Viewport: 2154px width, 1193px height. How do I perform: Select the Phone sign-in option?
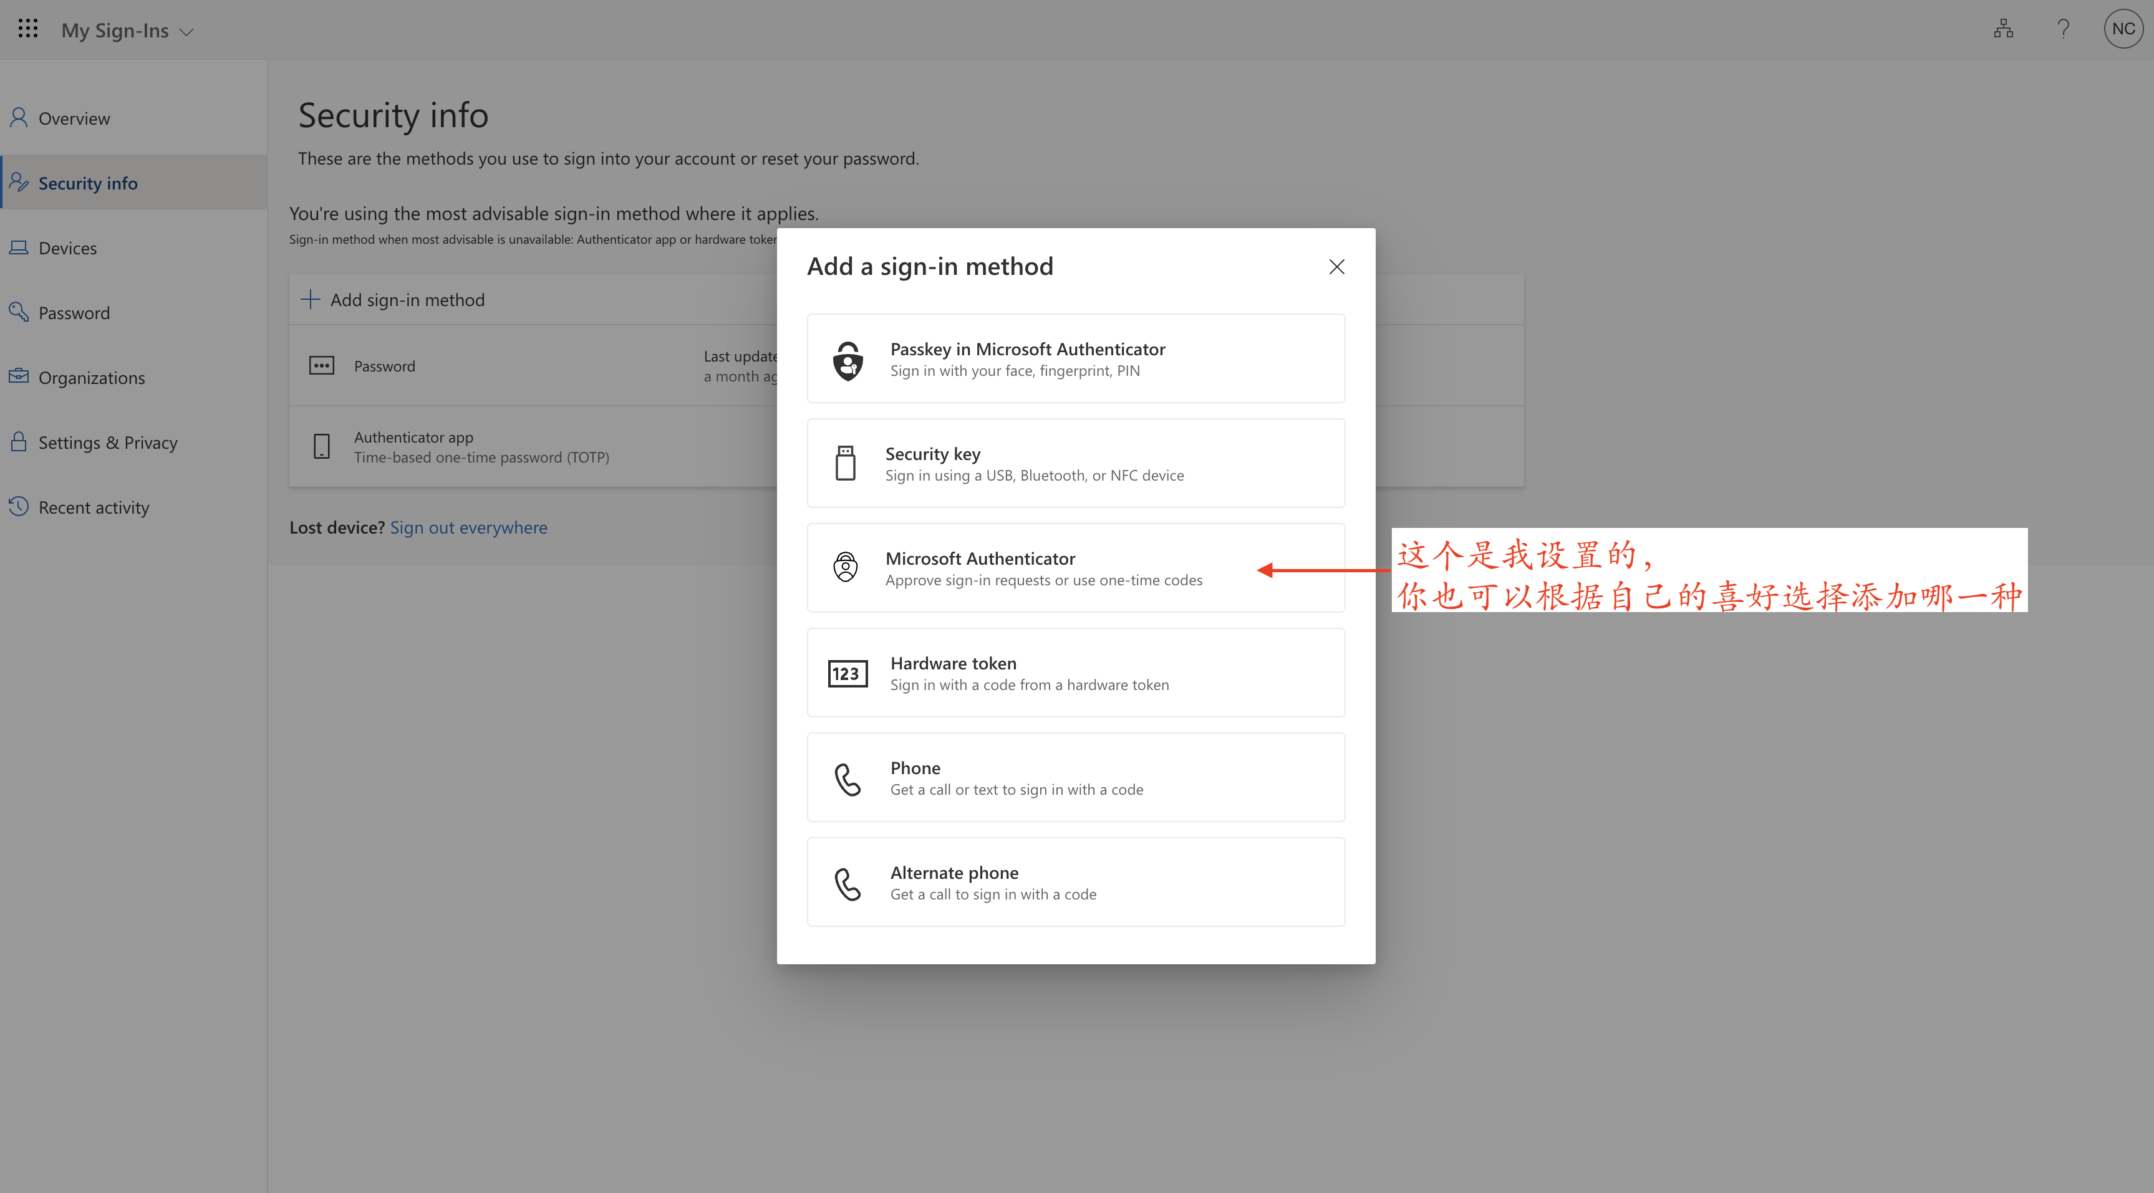click(x=1075, y=777)
